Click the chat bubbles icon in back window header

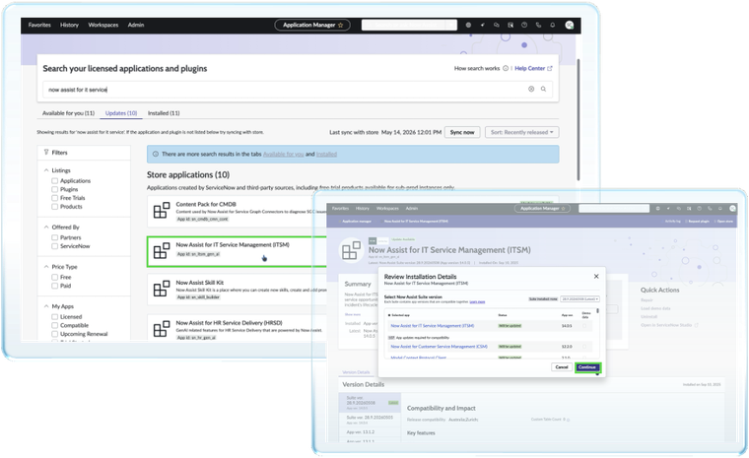[497, 25]
